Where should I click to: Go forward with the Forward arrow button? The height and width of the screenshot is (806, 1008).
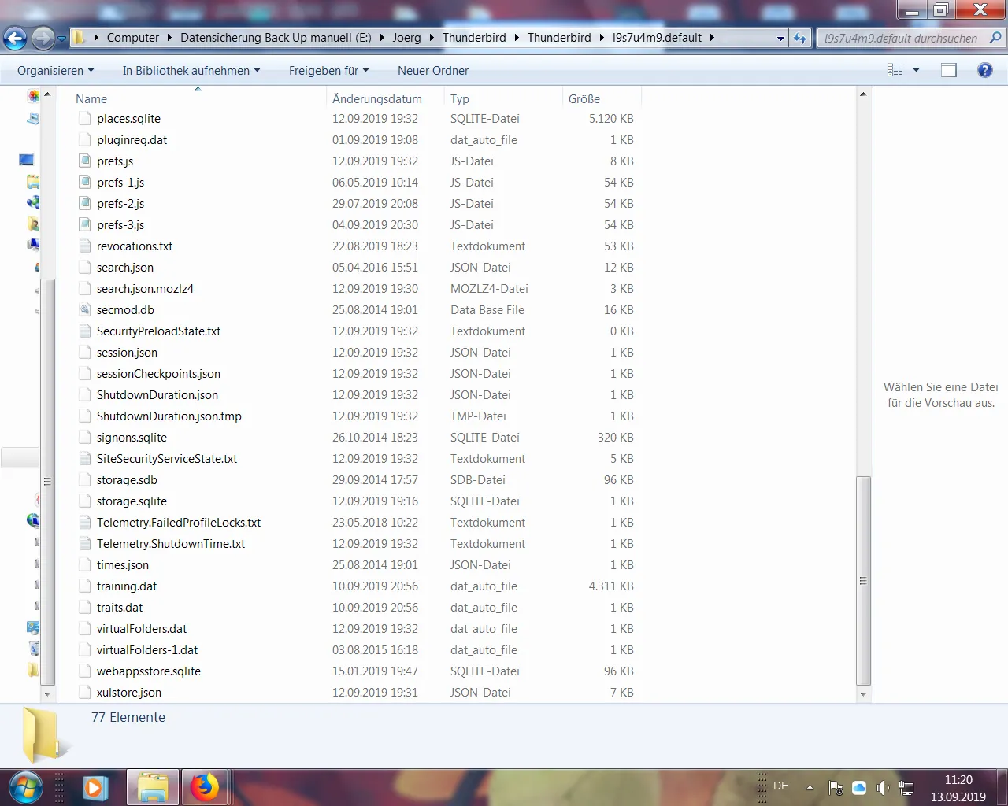[x=43, y=38]
